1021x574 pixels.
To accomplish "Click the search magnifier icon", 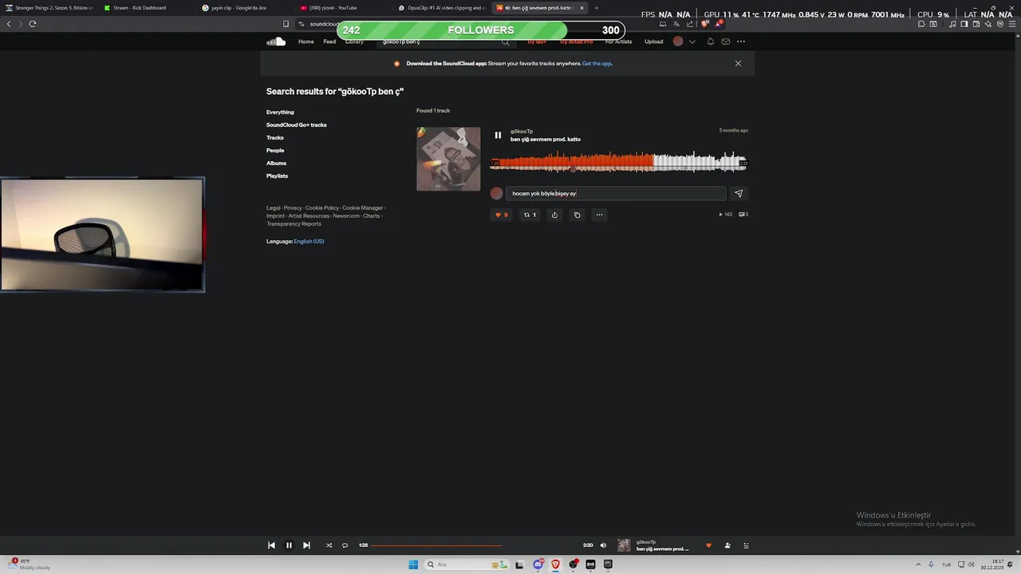I will point(505,41).
